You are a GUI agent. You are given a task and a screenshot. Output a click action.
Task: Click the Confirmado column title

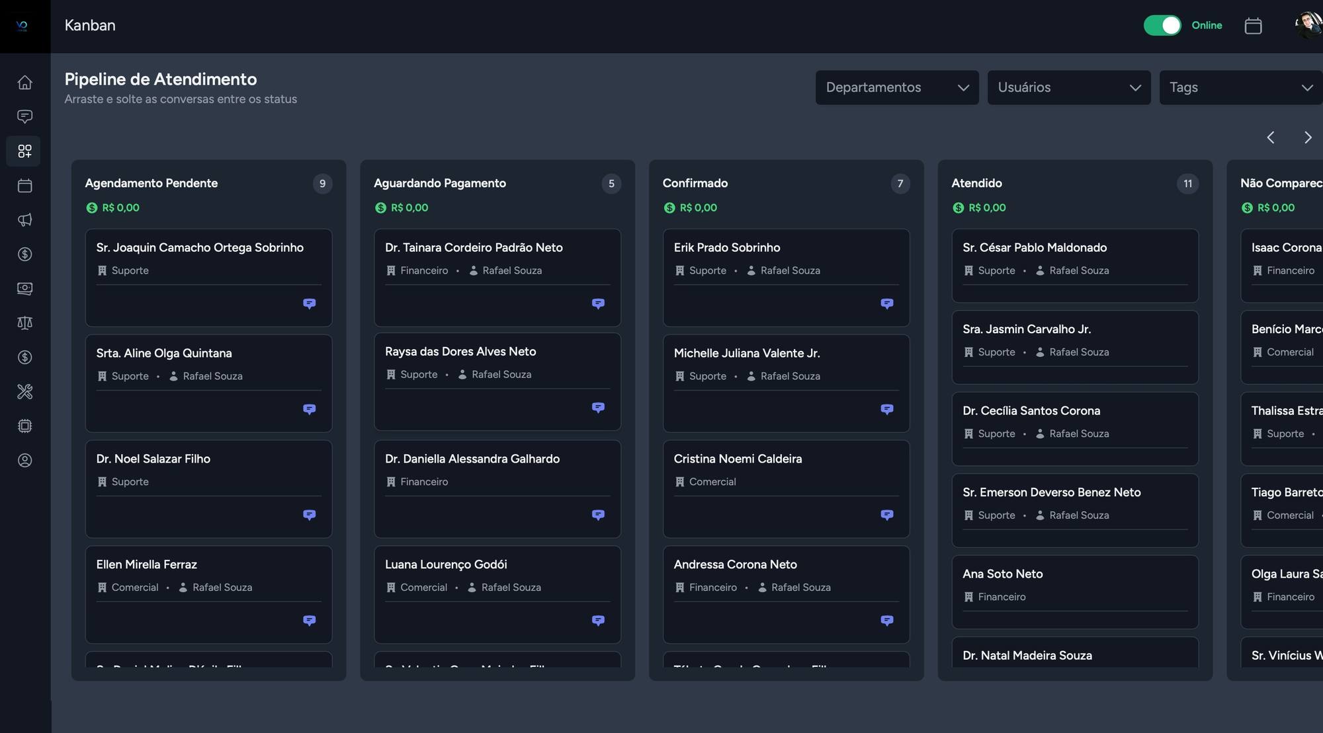695,183
